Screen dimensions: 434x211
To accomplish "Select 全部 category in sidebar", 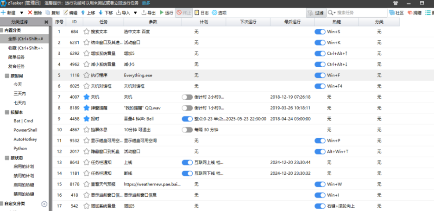I will 25,39.
